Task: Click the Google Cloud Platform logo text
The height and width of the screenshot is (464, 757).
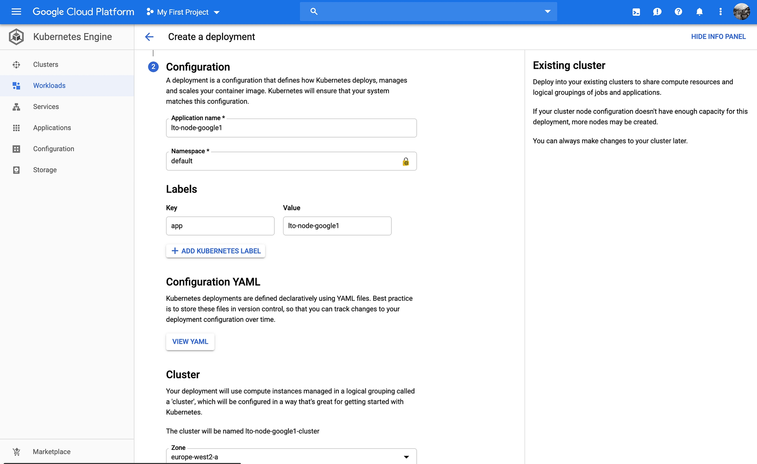Action: [83, 12]
